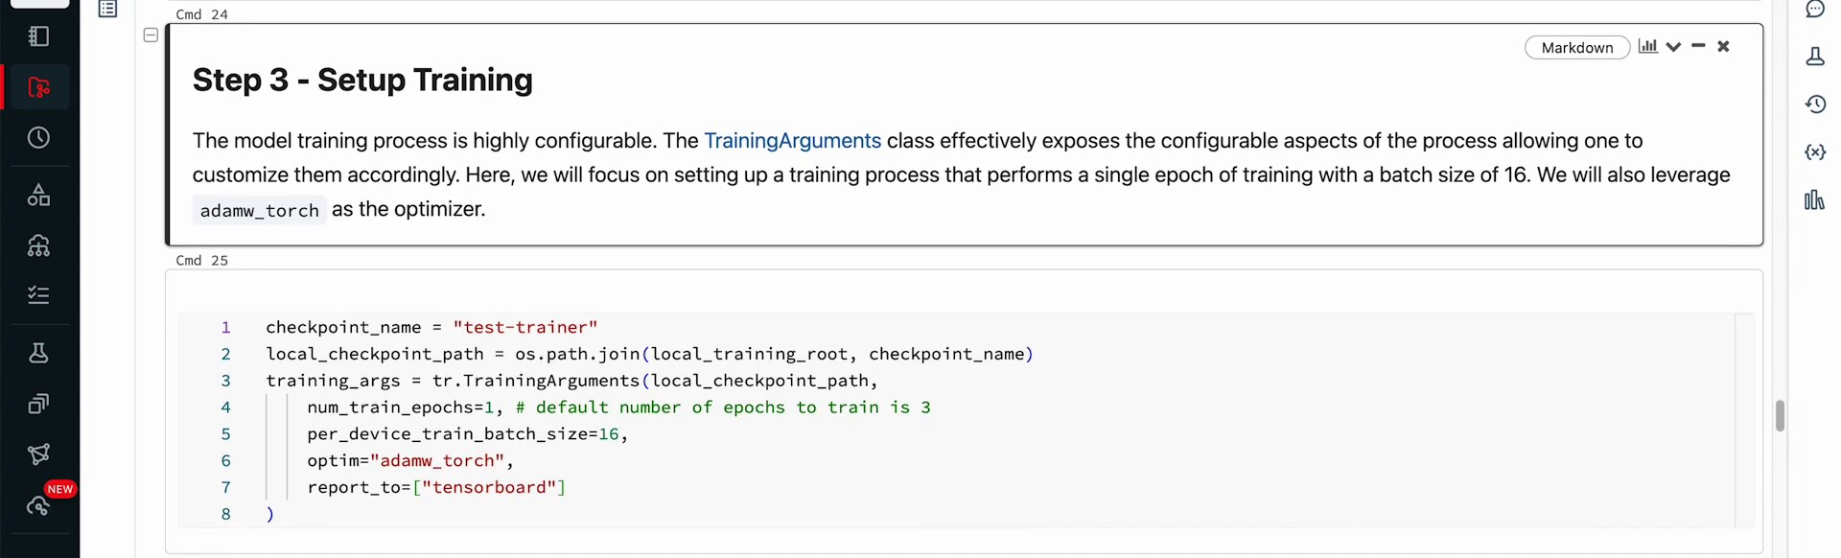Screen dimensions: 1841x558
Task: Open the Repos icon in left sidebar
Action: coord(39,88)
